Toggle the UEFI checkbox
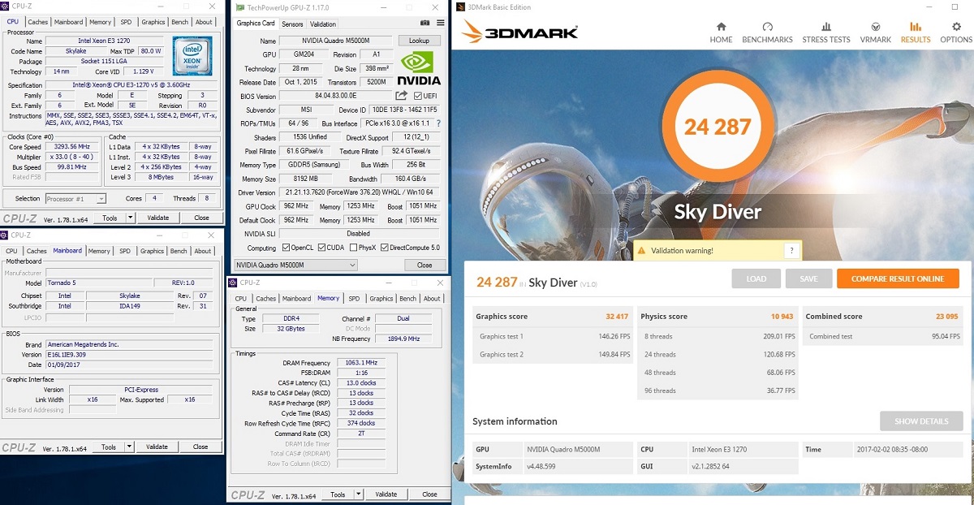974x505 pixels. tap(418, 96)
